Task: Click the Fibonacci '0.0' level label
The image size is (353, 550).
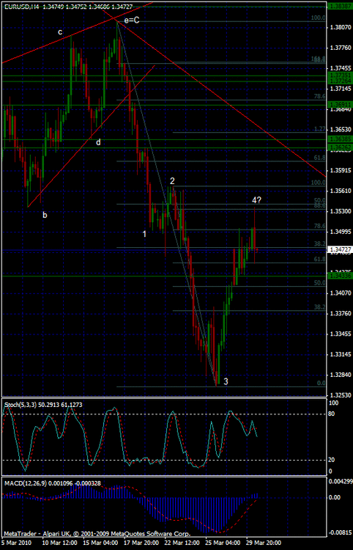Action: [x=321, y=383]
